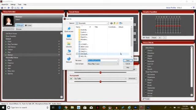The height and width of the screenshot is (110, 196).
Task: Click the Up One Level folder icon
Action: (x=114, y=23)
